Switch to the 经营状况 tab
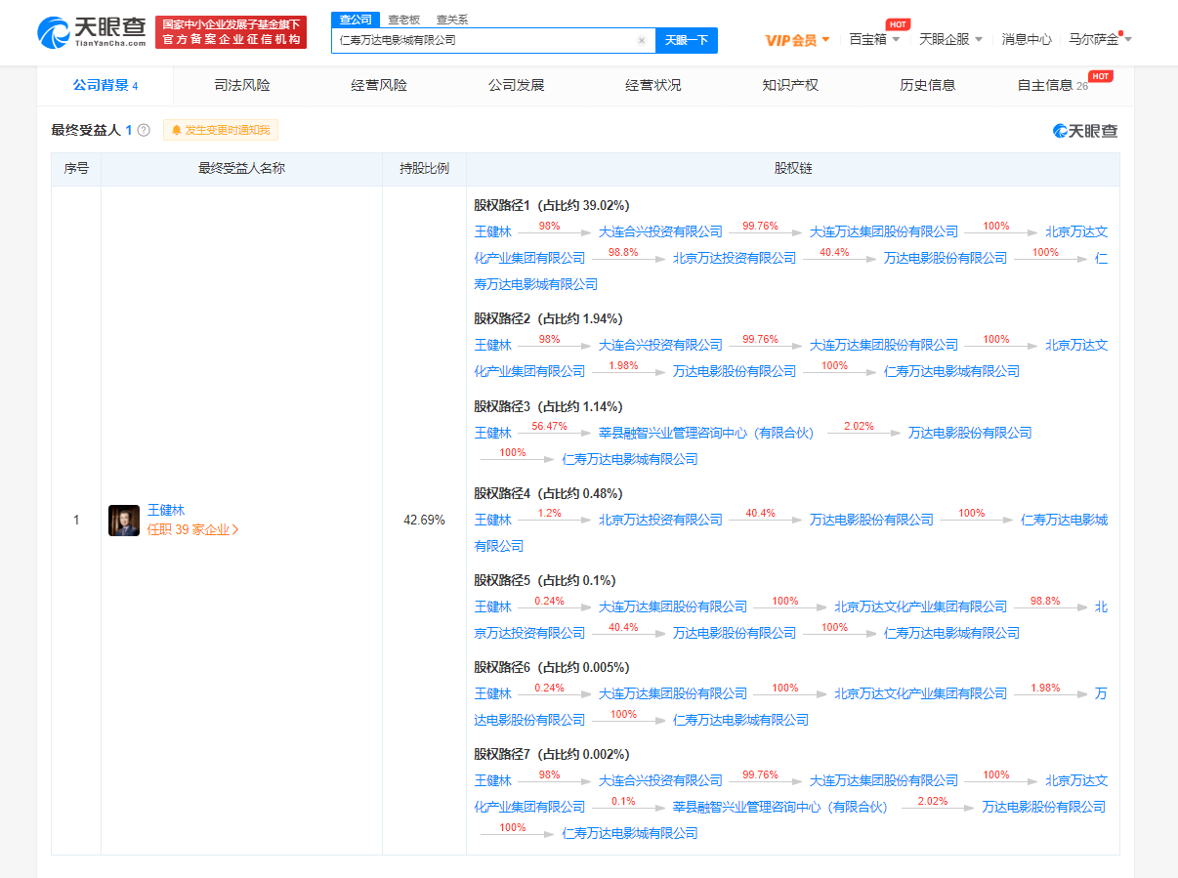This screenshot has width=1178, height=878. 653,85
